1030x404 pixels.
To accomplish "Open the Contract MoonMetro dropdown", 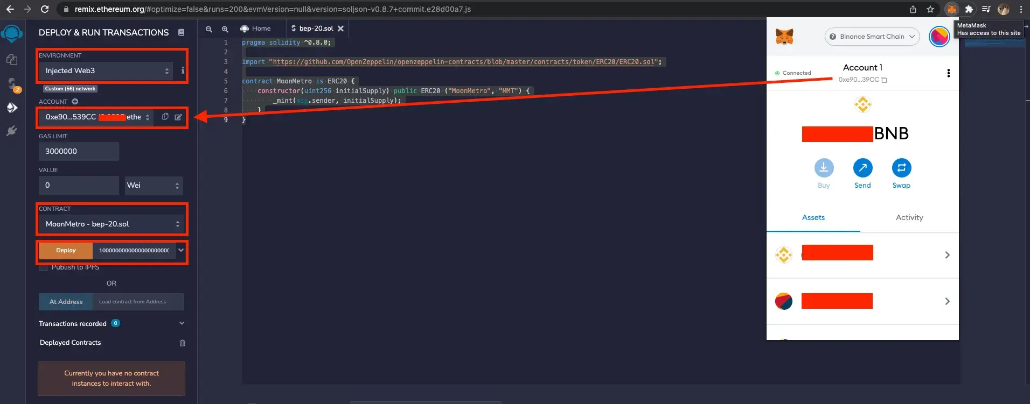I will pyautogui.click(x=111, y=224).
